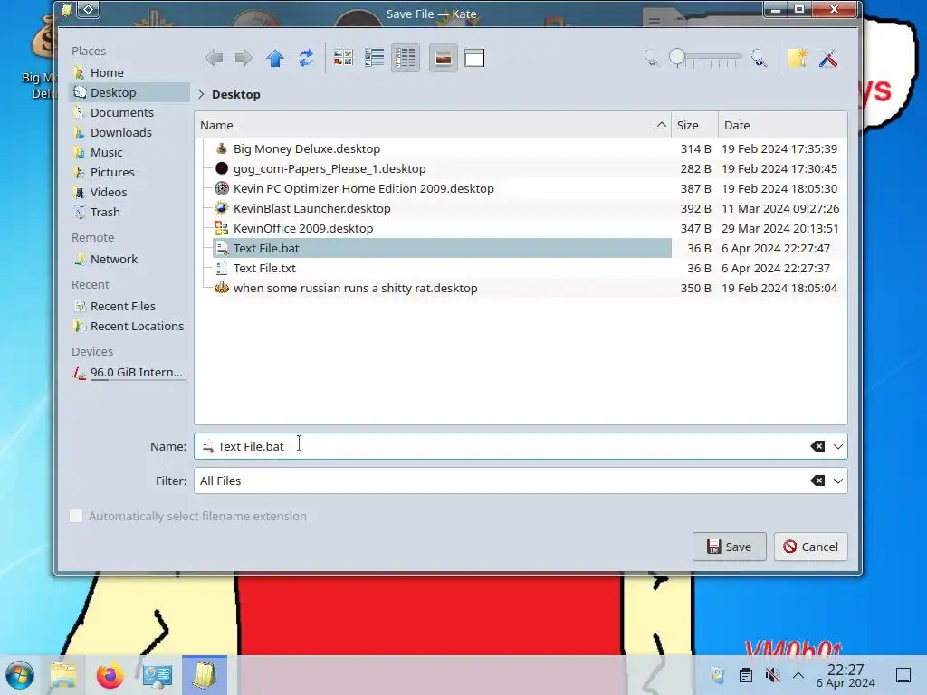Image resolution: width=927 pixels, height=695 pixels.
Task: Open Pictures in Places
Action: (129, 172)
